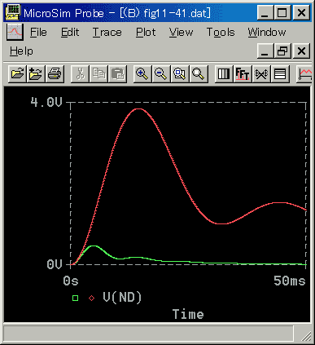Viewport: 315px width, 345px height.
Task: Toggle the FFT Fourier transform icon
Action: 243,73
